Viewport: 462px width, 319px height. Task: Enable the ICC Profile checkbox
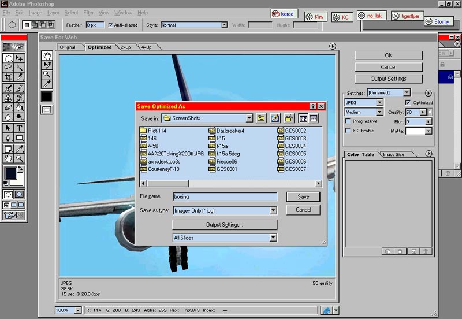(x=348, y=131)
